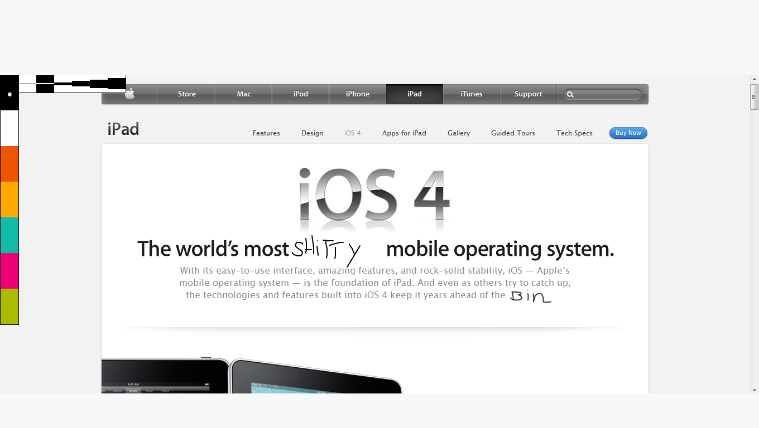Open the Guided Tours link
Screen dimensions: 759x428
pos(513,133)
